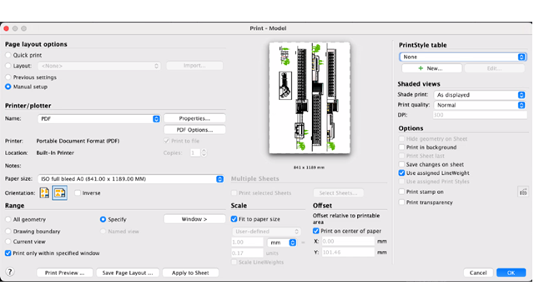
Task: Click the help question mark button
Action: (10, 272)
